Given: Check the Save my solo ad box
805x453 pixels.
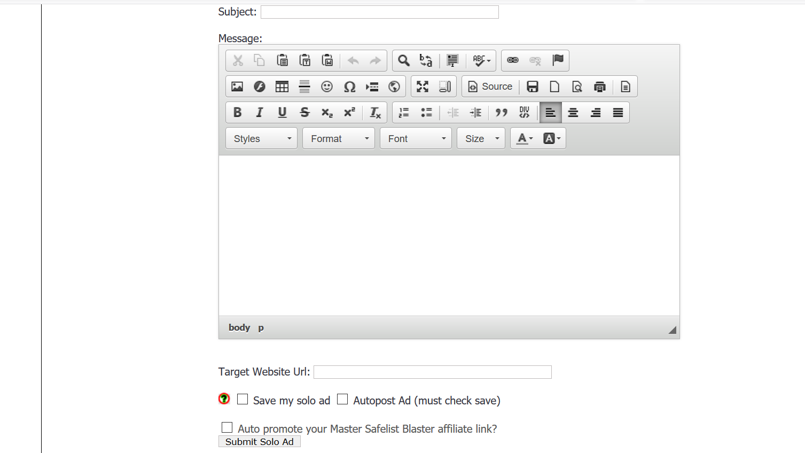Looking at the screenshot, I should pyautogui.click(x=243, y=400).
